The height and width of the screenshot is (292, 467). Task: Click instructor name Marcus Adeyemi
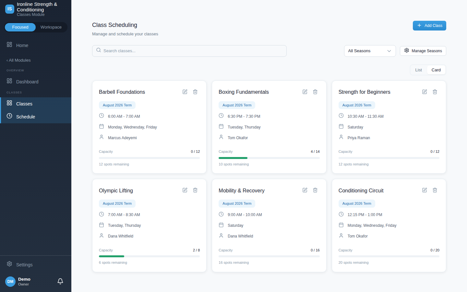click(122, 138)
